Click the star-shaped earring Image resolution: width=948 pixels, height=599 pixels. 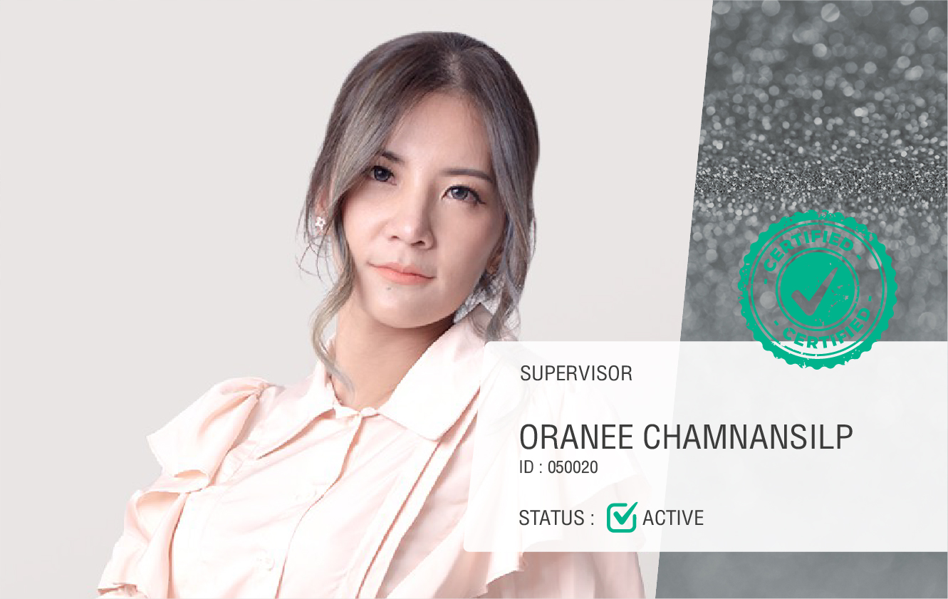[320, 223]
